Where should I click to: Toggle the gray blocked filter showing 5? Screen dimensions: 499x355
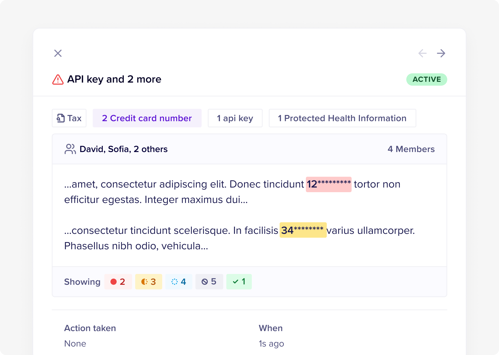[x=209, y=282]
